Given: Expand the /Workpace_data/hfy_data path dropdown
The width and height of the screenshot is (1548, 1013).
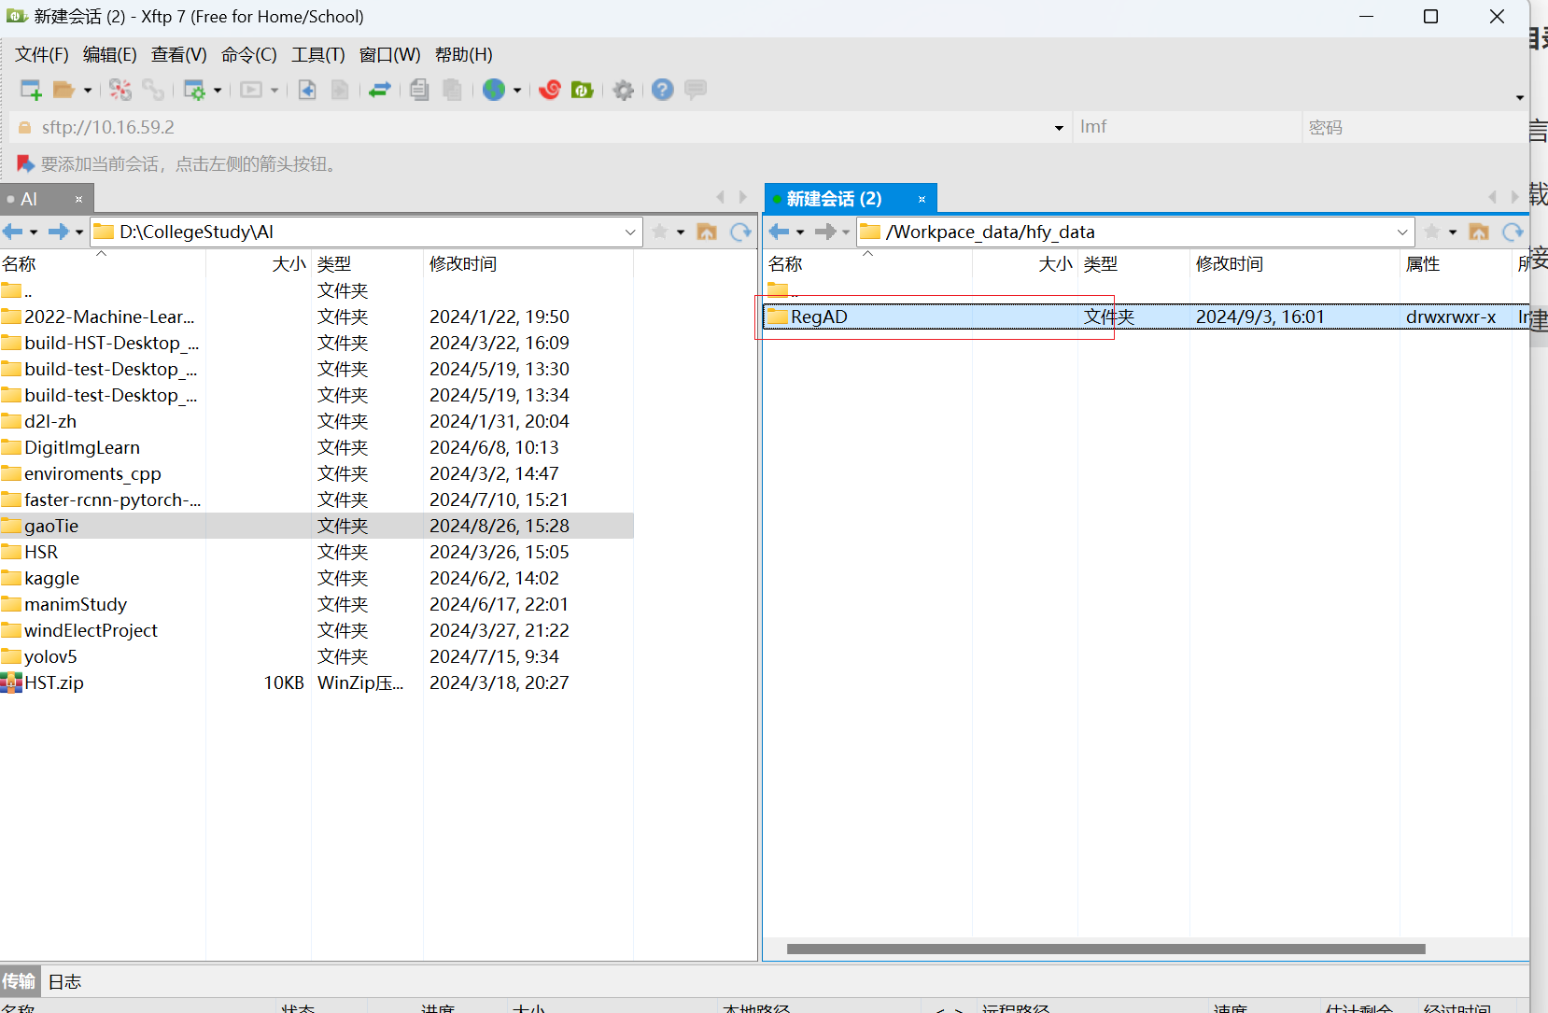Looking at the screenshot, I should (x=1402, y=232).
